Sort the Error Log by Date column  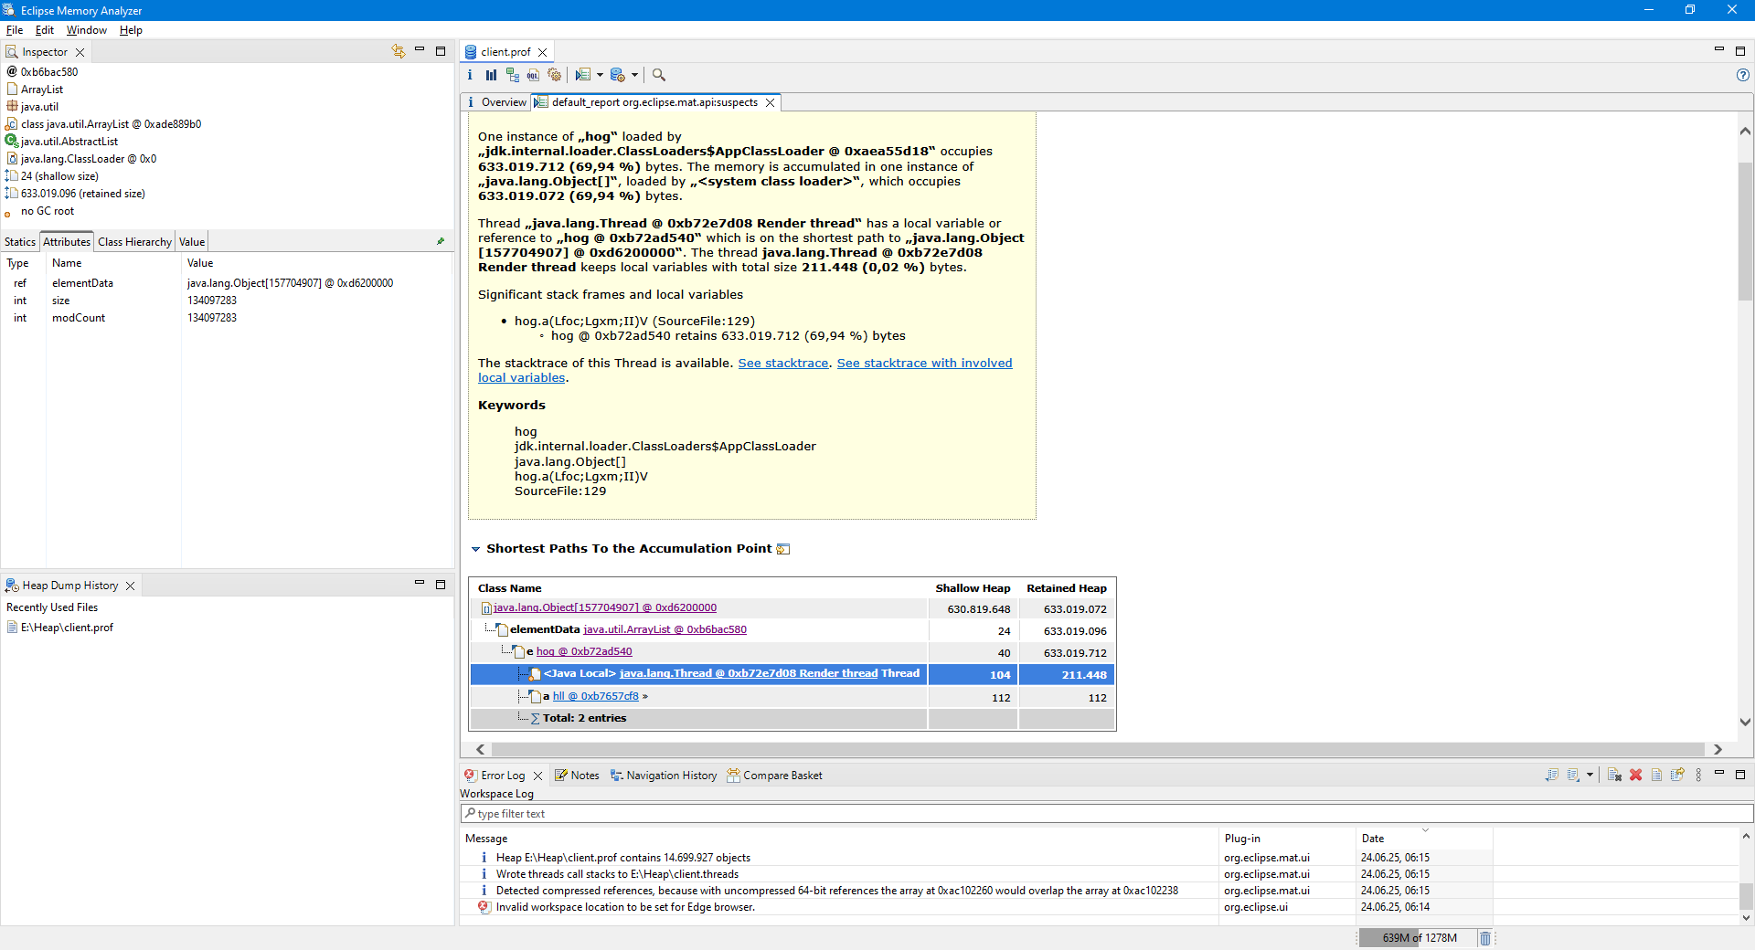(x=1423, y=839)
